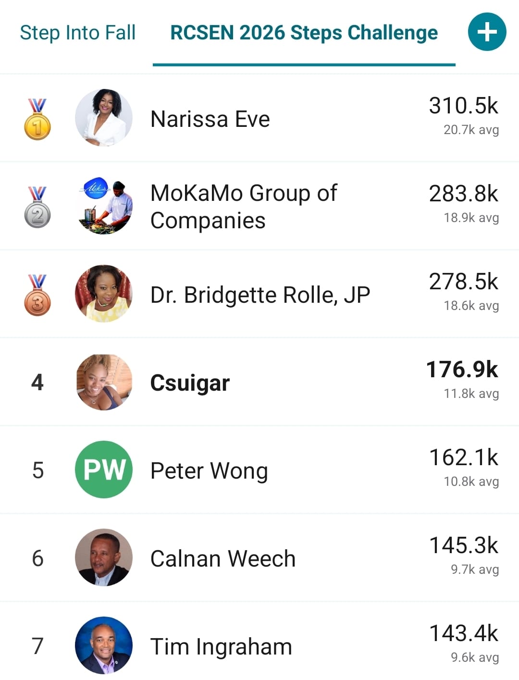The image size is (519, 680).
Task: Tap the 143.4k step count
Action: pos(463,633)
